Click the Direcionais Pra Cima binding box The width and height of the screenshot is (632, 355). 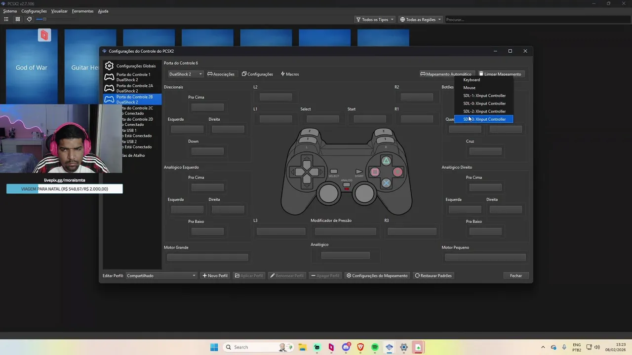[x=207, y=107]
